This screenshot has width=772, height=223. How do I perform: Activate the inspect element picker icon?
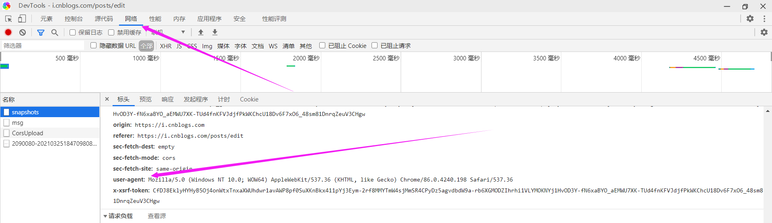(x=8, y=19)
